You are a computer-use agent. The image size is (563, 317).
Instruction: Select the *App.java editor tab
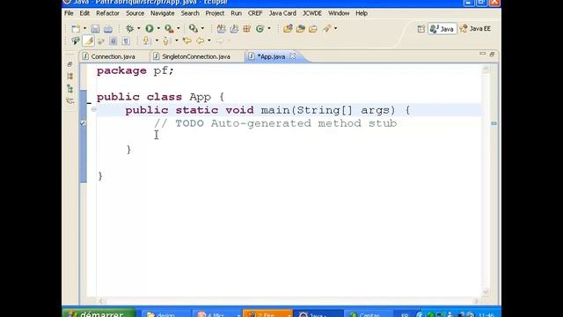[271, 56]
